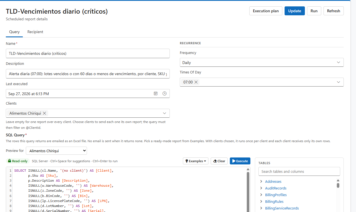Click the line "p.Sku AS [Sku]," in the editor
Screen dimensions: 356x212
pyautogui.click(x=43, y=176)
